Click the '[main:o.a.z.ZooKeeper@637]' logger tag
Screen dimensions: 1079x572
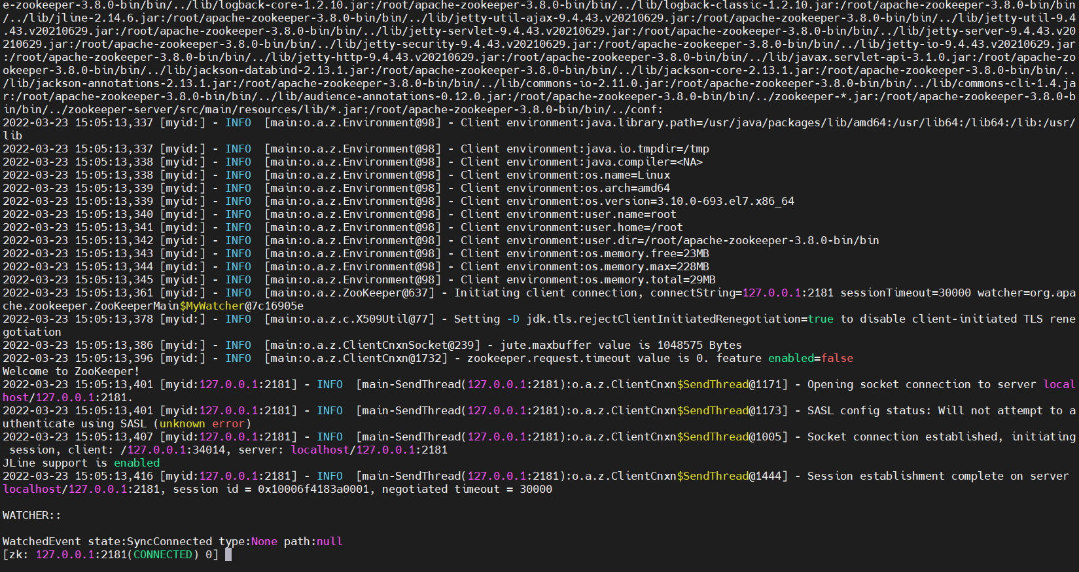coord(349,293)
